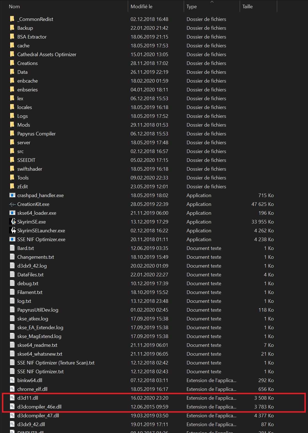Image resolution: width=308 pixels, height=433 pixels.
Task: Click the 3 508 Ko size value
Action: tap(264, 398)
